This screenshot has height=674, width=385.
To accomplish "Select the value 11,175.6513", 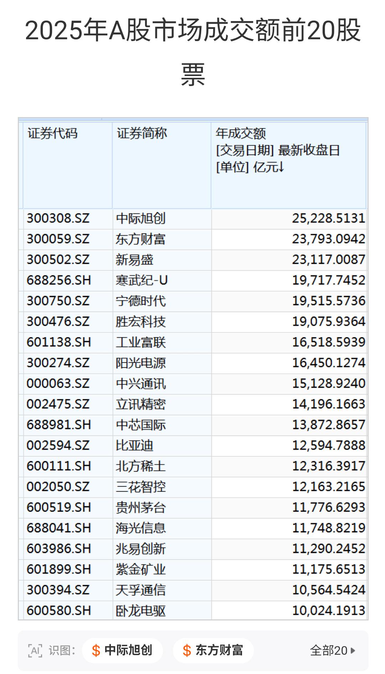I will [x=329, y=569].
